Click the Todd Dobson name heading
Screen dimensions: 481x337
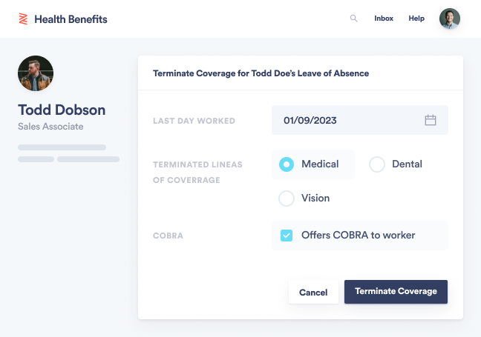pyautogui.click(x=62, y=110)
